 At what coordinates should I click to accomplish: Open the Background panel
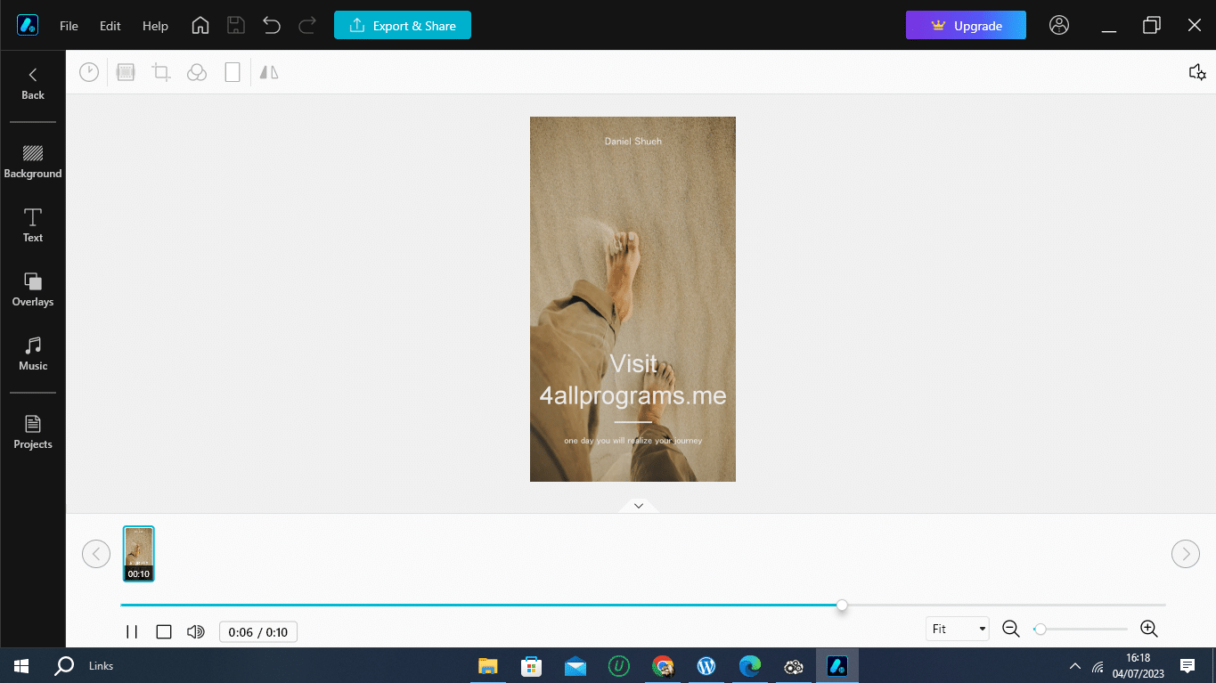point(33,162)
